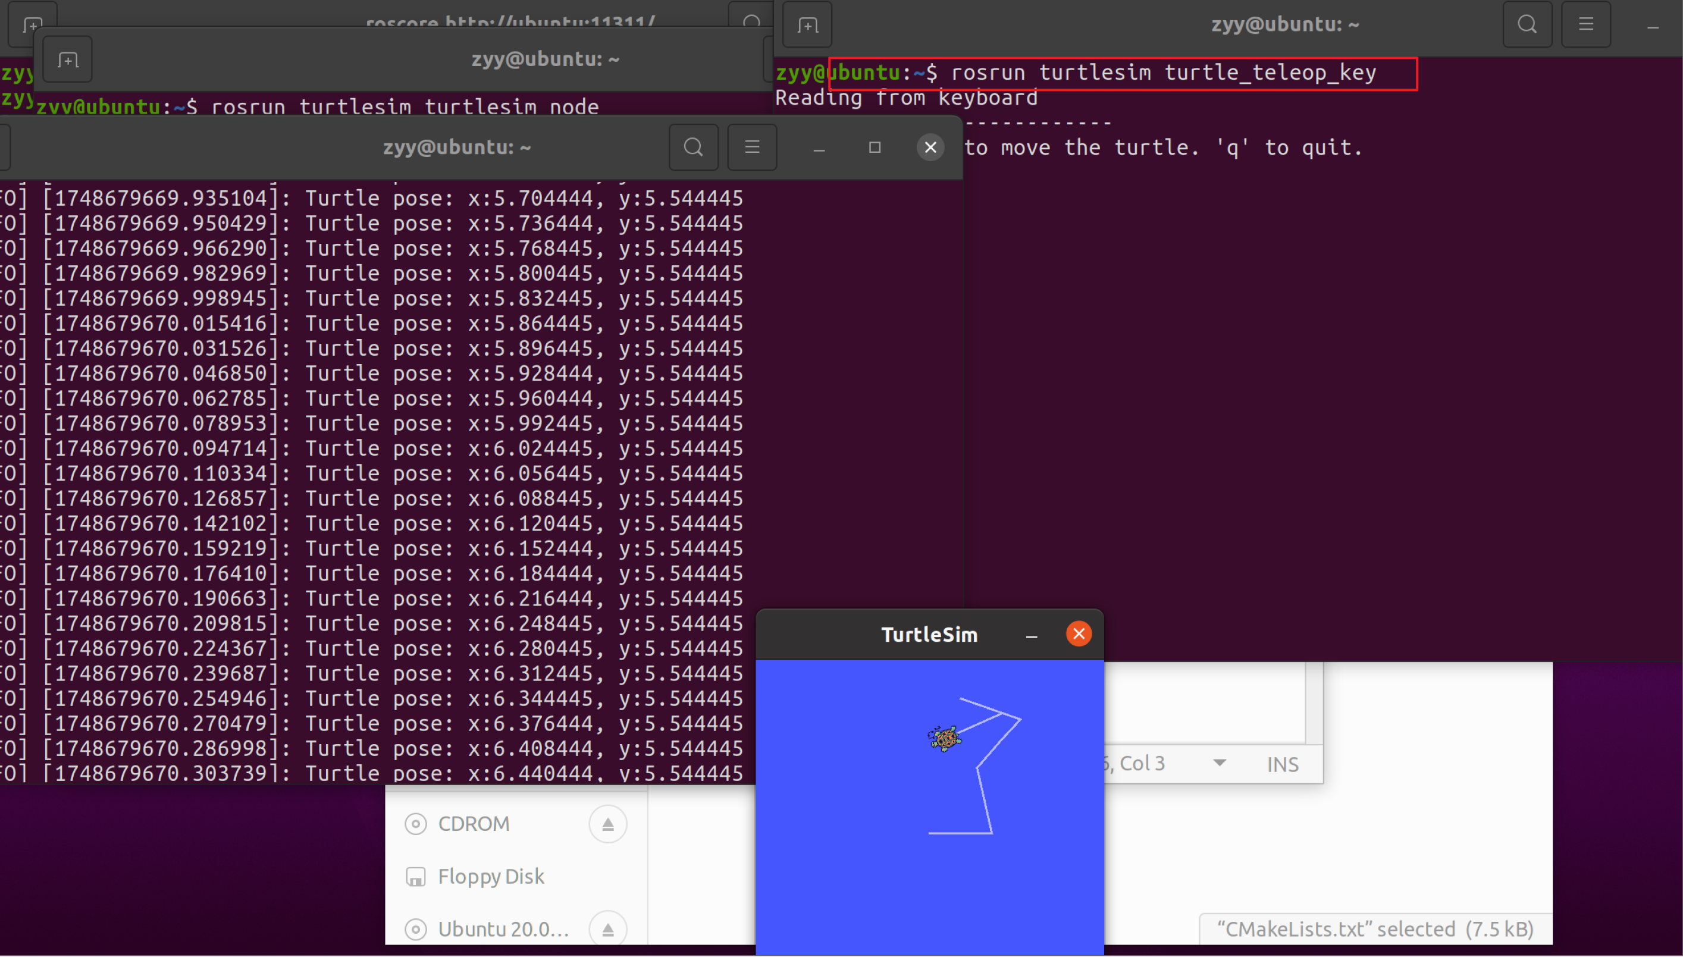Open Ubuntu 20.0 volume in sidebar
Image resolution: width=1683 pixels, height=957 pixels.
tap(502, 928)
